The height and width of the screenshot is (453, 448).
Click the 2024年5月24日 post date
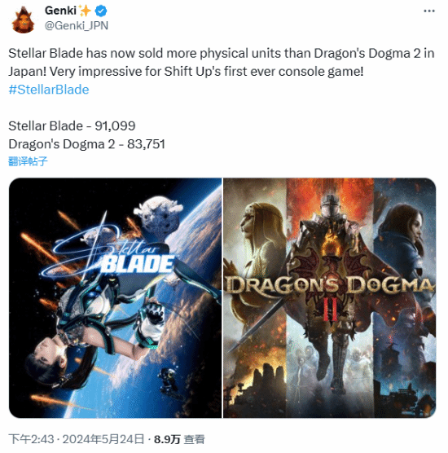[x=103, y=439]
